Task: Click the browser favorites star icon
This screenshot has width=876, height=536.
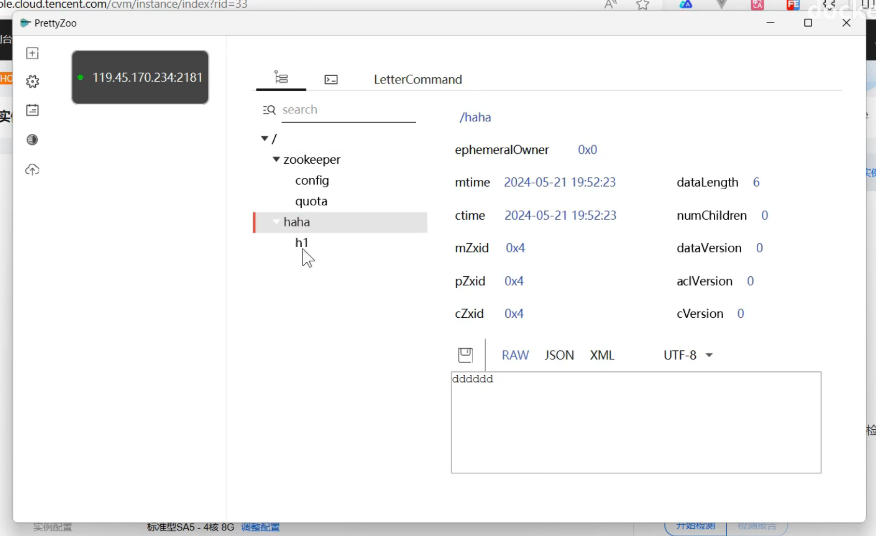Action: click(x=643, y=5)
